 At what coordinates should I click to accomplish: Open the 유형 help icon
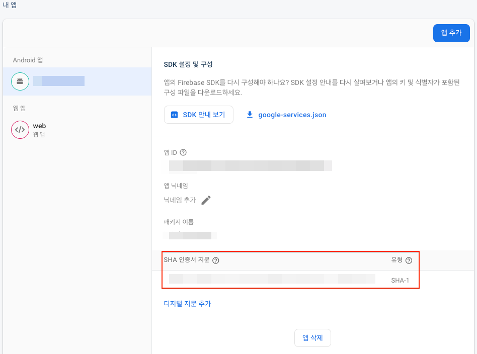409,260
